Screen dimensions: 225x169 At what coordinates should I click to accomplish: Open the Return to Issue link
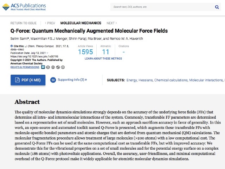tap(24, 23)
